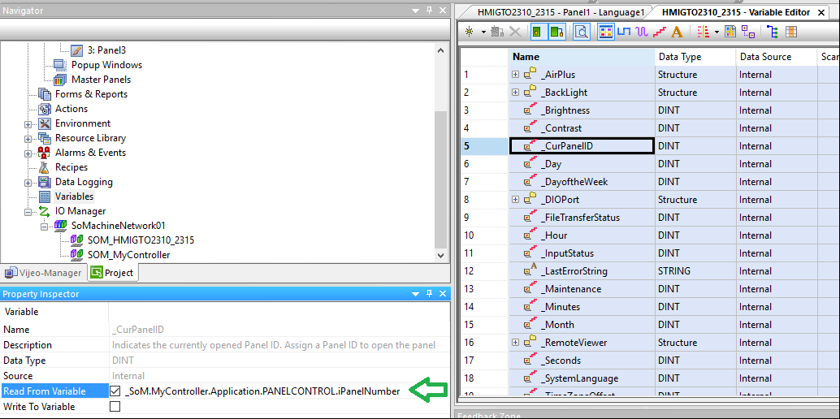Collapse the SoMachineNetwork01 tree node

[x=45, y=226]
